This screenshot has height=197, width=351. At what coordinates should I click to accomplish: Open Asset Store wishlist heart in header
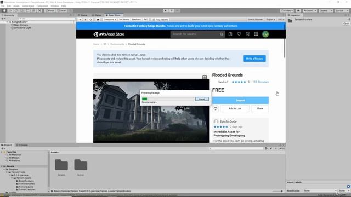pyautogui.click(x=239, y=34)
